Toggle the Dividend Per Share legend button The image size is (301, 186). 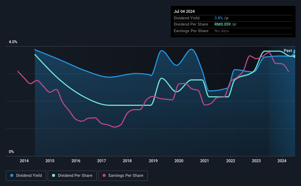72,176
